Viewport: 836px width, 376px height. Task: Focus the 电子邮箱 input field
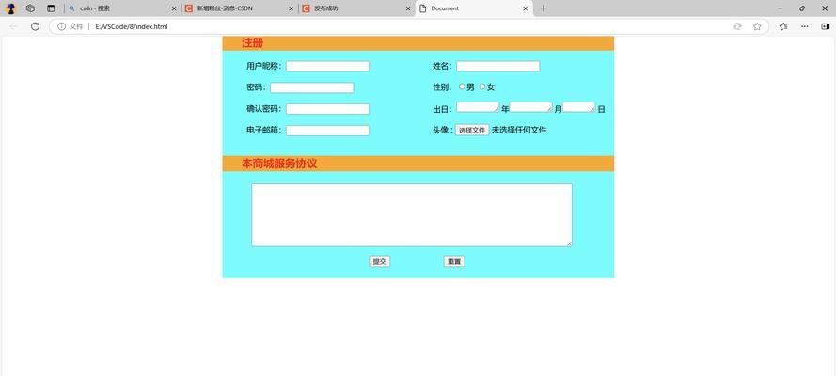coord(327,131)
